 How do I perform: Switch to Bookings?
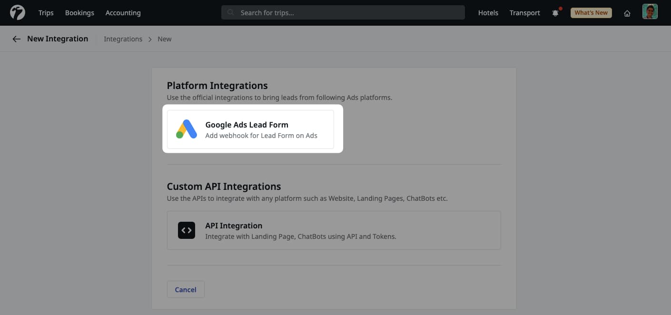point(79,13)
